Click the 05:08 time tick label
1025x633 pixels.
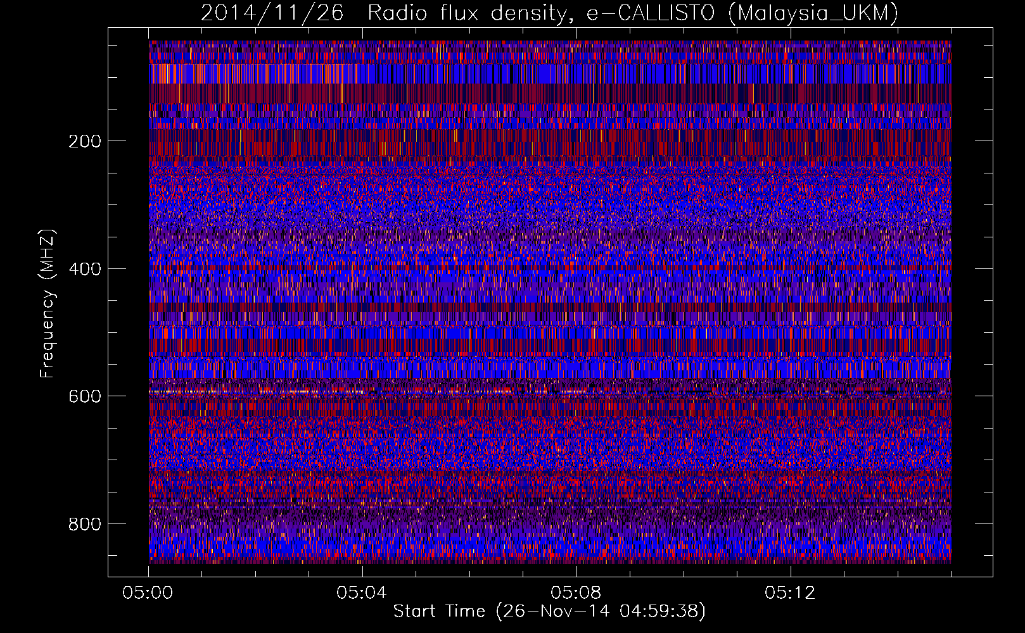click(576, 593)
